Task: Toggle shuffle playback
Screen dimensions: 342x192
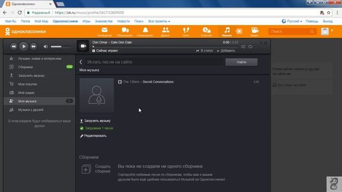Action: [x=243, y=46]
